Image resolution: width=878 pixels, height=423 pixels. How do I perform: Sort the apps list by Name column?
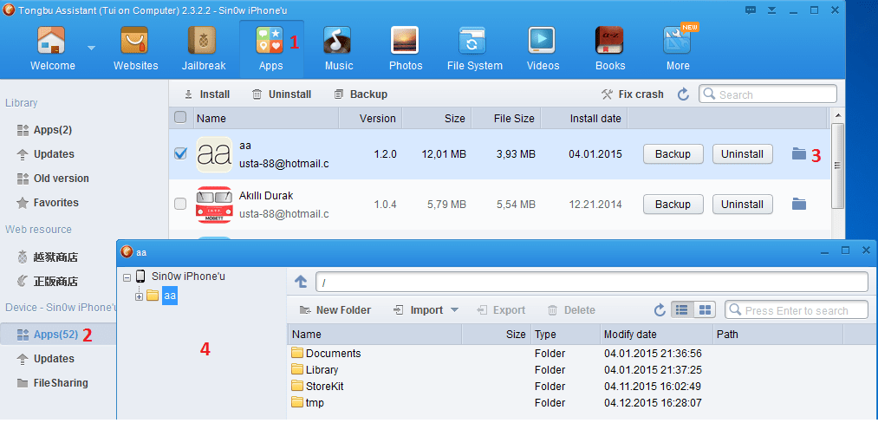coord(266,118)
